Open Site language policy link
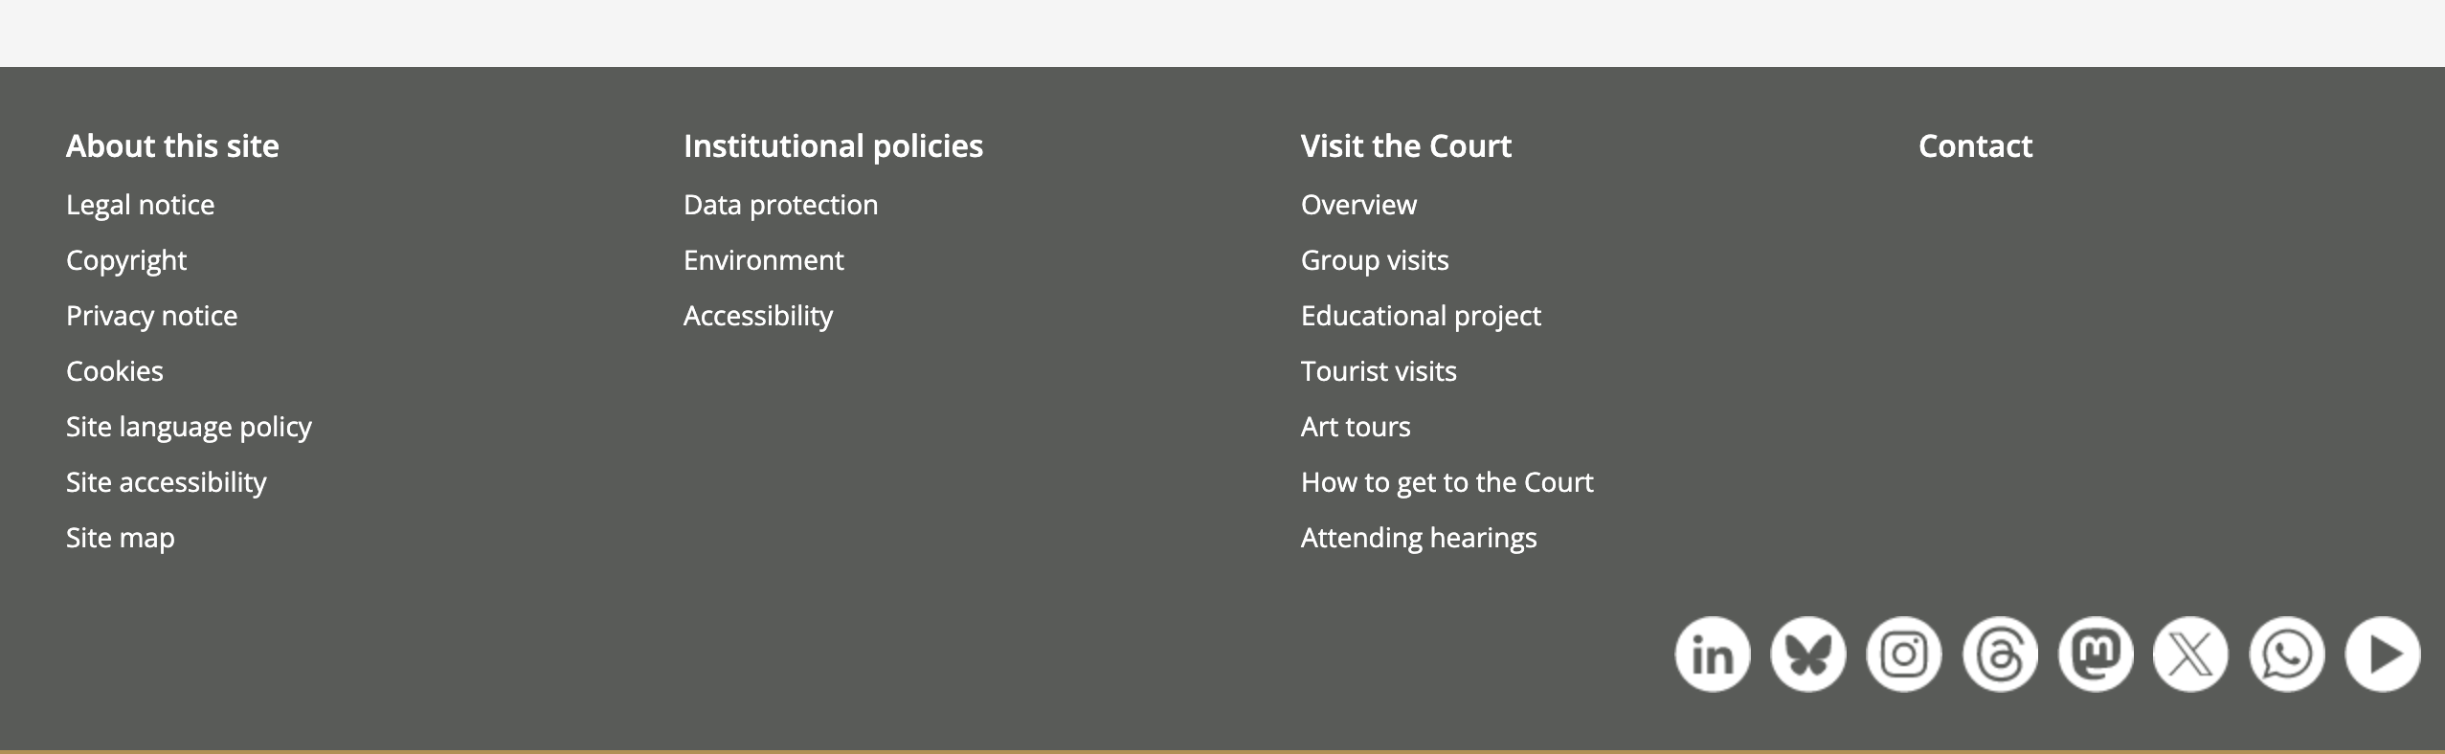 (189, 427)
